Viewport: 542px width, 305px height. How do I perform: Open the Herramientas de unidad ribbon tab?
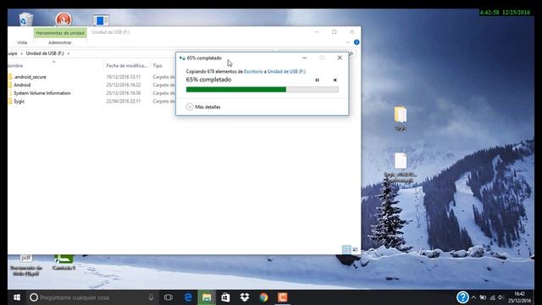(x=60, y=33)
